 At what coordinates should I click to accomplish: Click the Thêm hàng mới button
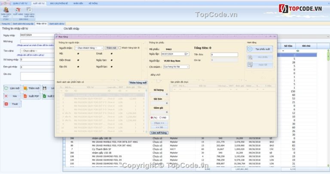pyautogui.click(x=138, y=83)
